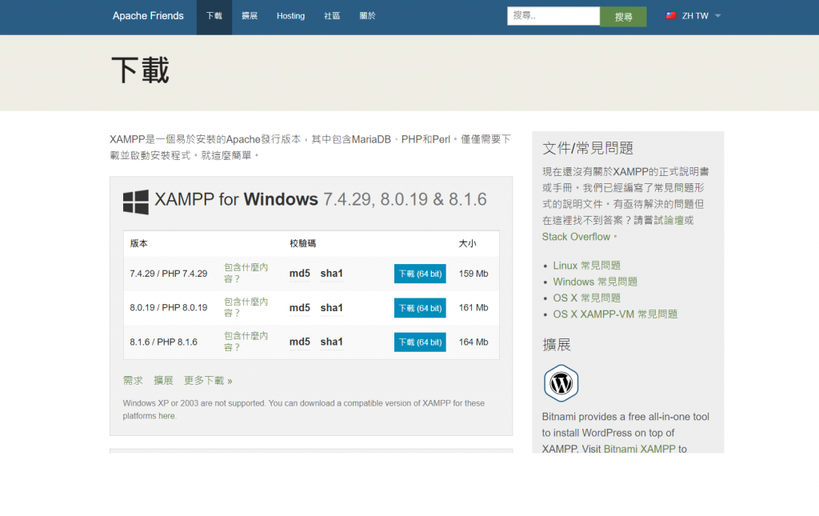Image resolution: width=819 pixels, height=516 pixels.
Task: Open the ZH TW language dropdown
Action: tap(694, 16)
